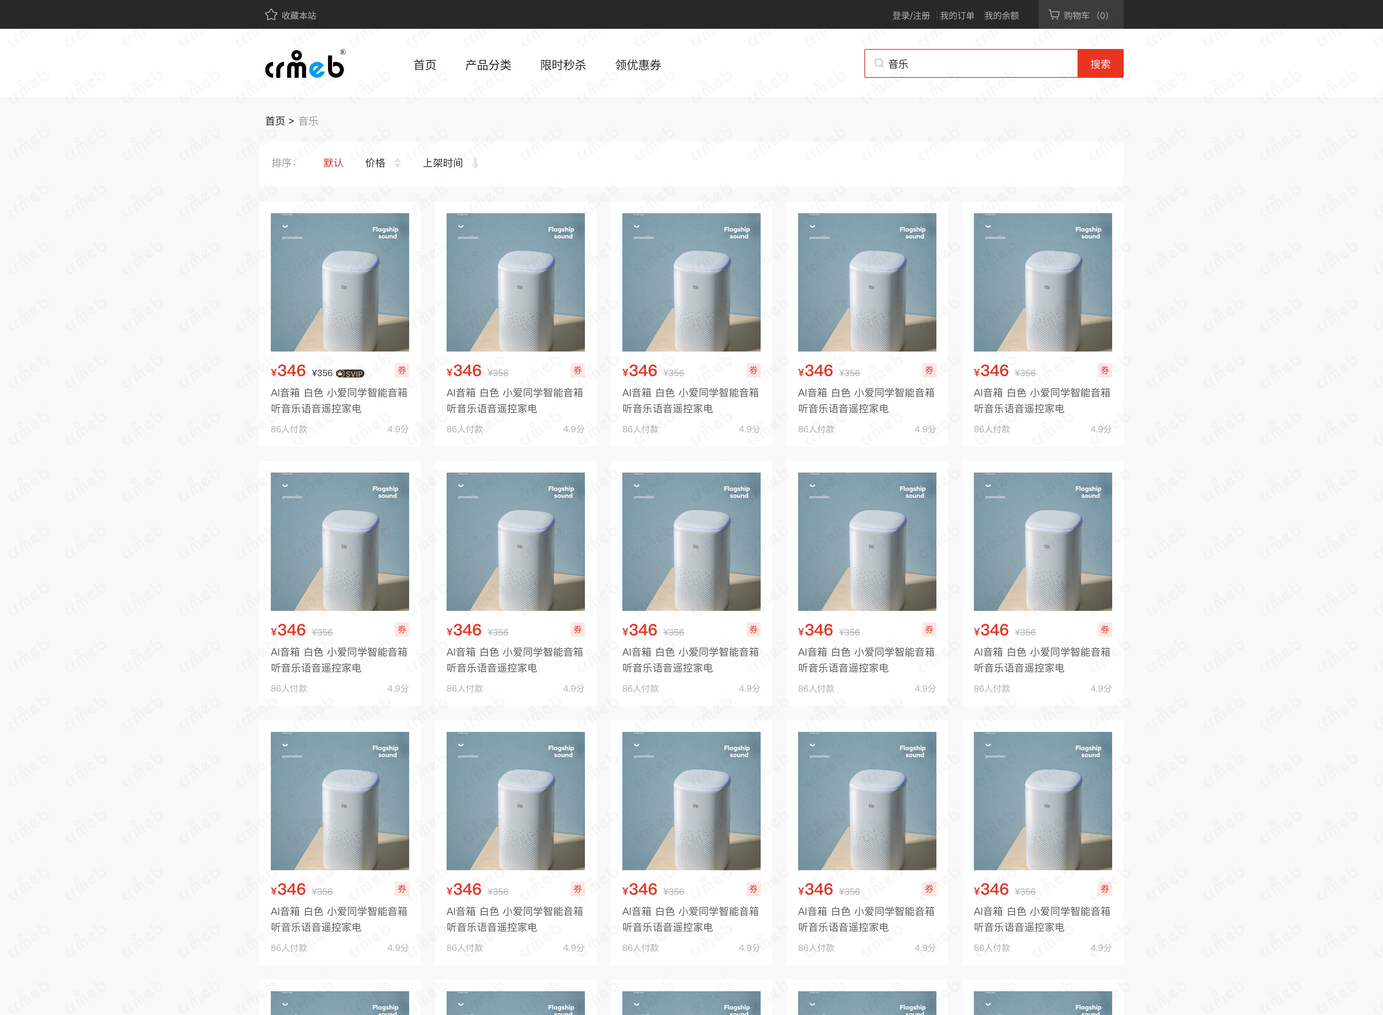Open the 产品分类 navigation menu
Viewport: 1383px width, 1015px height.
(x=488, y=65)
